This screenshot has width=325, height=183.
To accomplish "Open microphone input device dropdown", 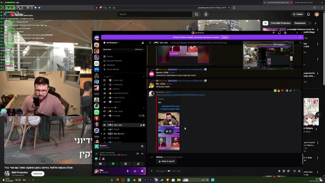I will (x=131, y=171).
